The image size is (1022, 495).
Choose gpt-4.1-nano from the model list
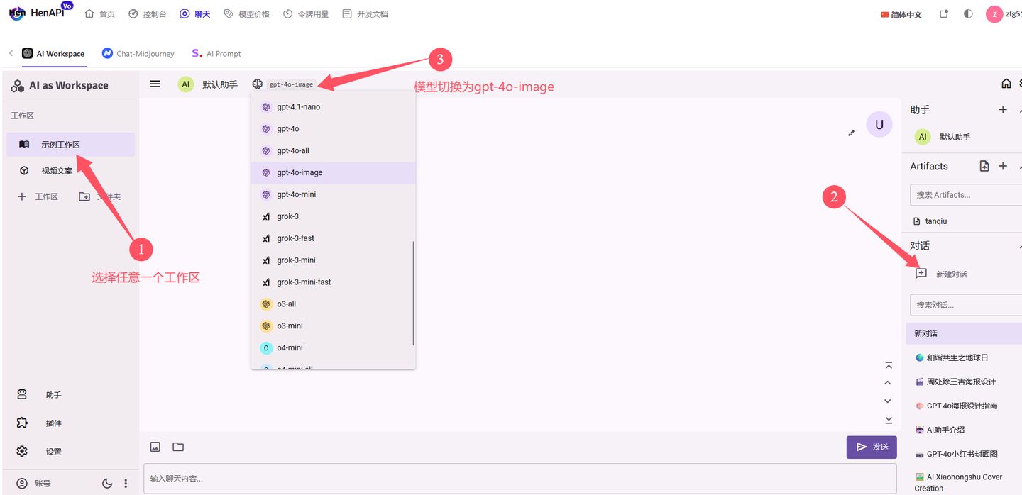(x=333, y=107)
